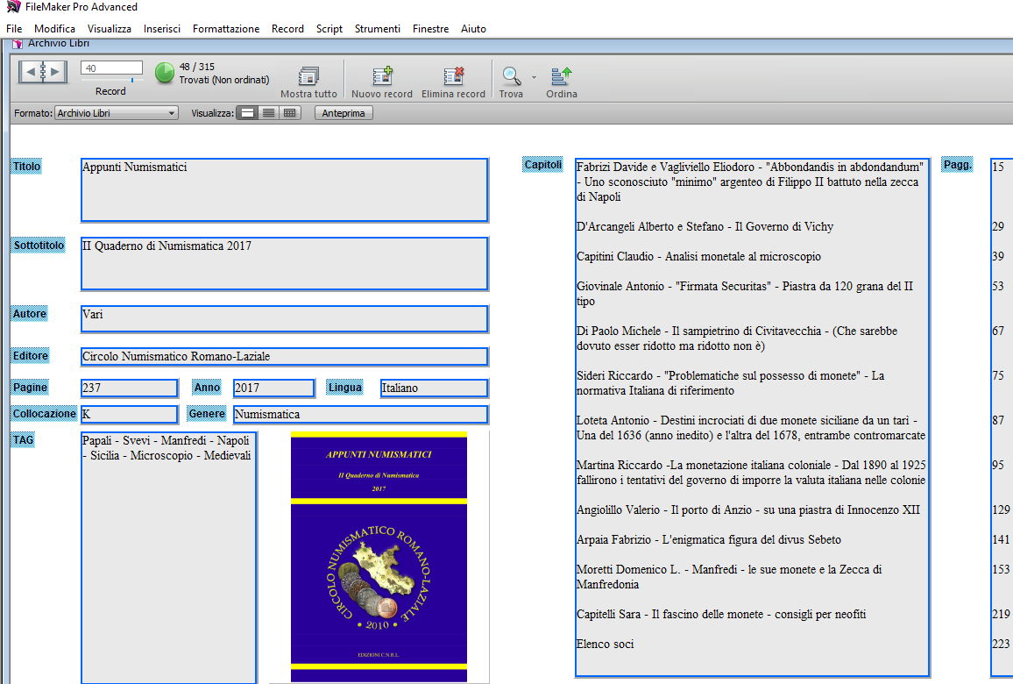Click the Archivio Libri window icon

point(18,43)
